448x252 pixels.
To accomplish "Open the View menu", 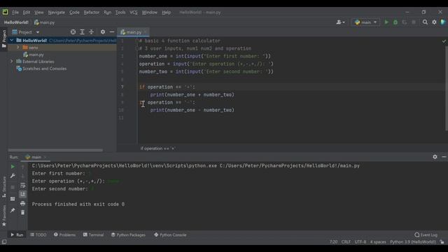I will point(39,13).
